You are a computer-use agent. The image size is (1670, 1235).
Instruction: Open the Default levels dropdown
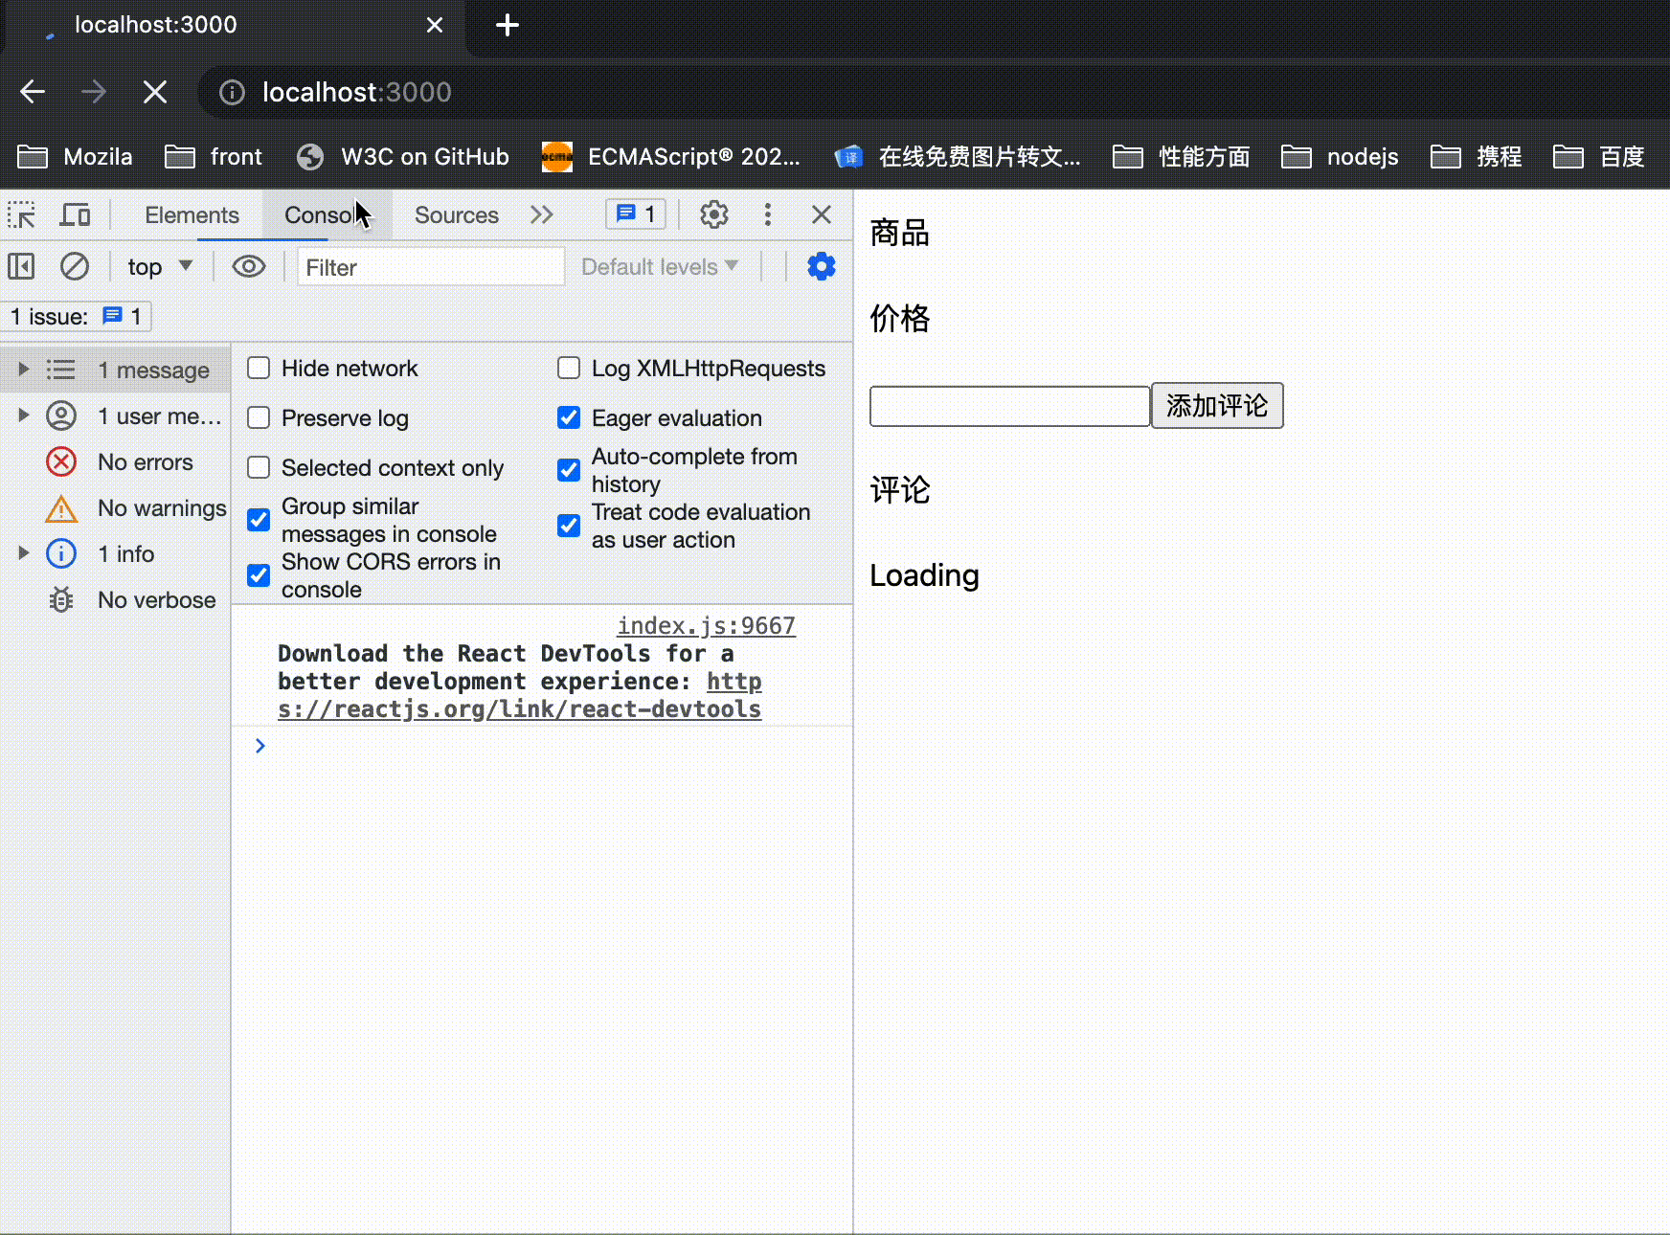tap(660, 267)
